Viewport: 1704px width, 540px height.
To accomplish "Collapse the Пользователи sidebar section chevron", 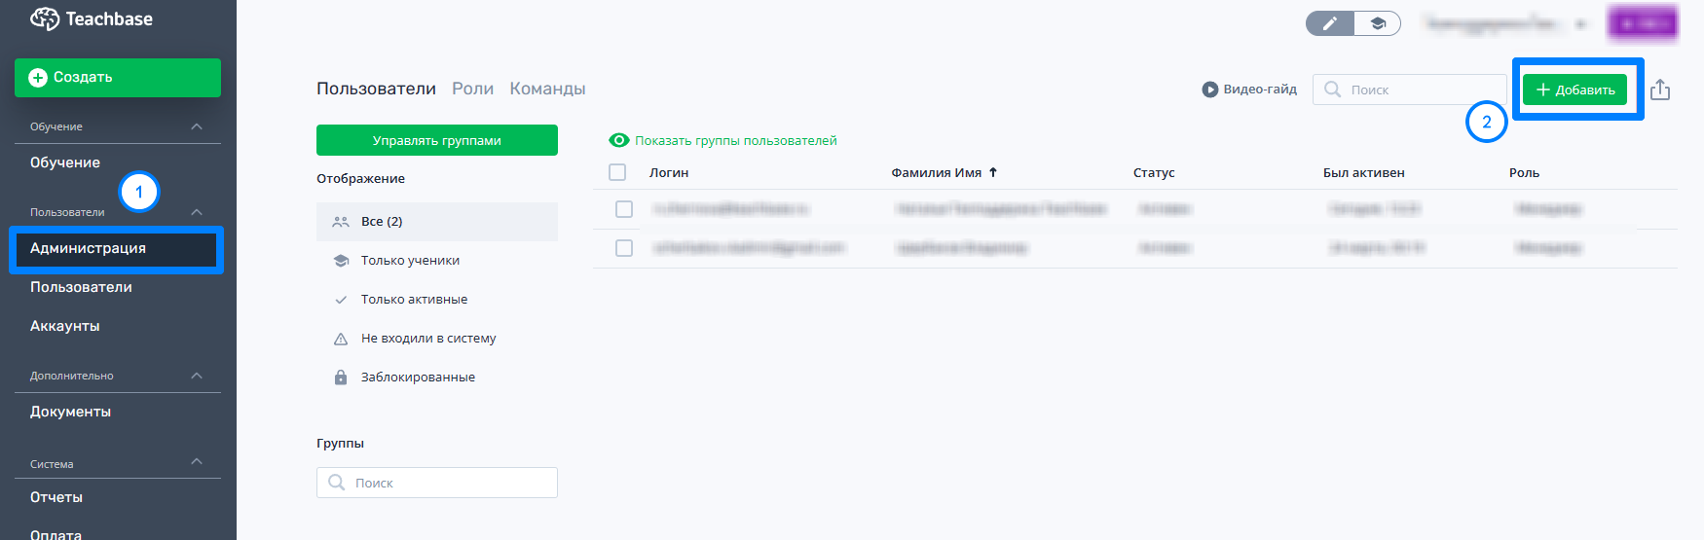I will tap(197, 212).
